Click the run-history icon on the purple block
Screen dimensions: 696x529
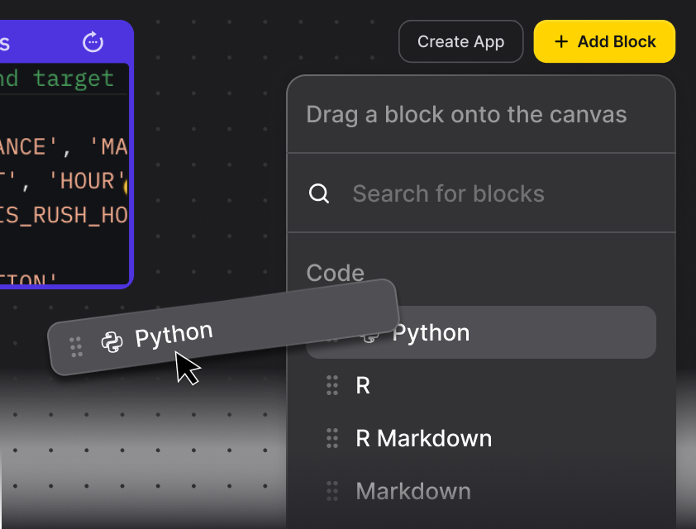point(93,41)
